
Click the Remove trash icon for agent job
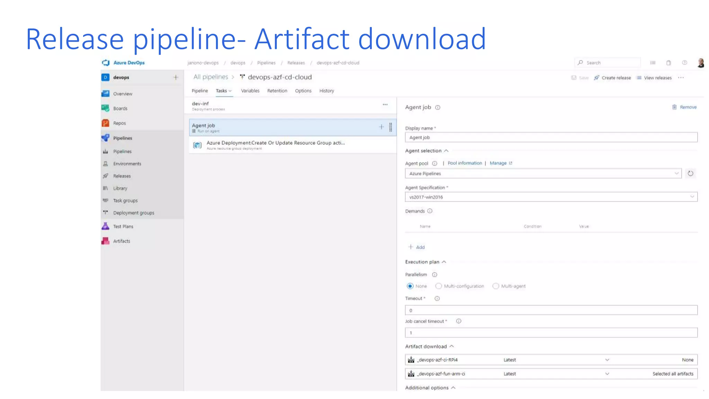674,107
